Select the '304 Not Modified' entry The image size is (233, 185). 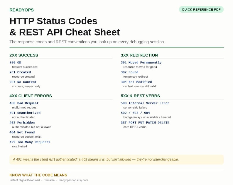[136, 82]
